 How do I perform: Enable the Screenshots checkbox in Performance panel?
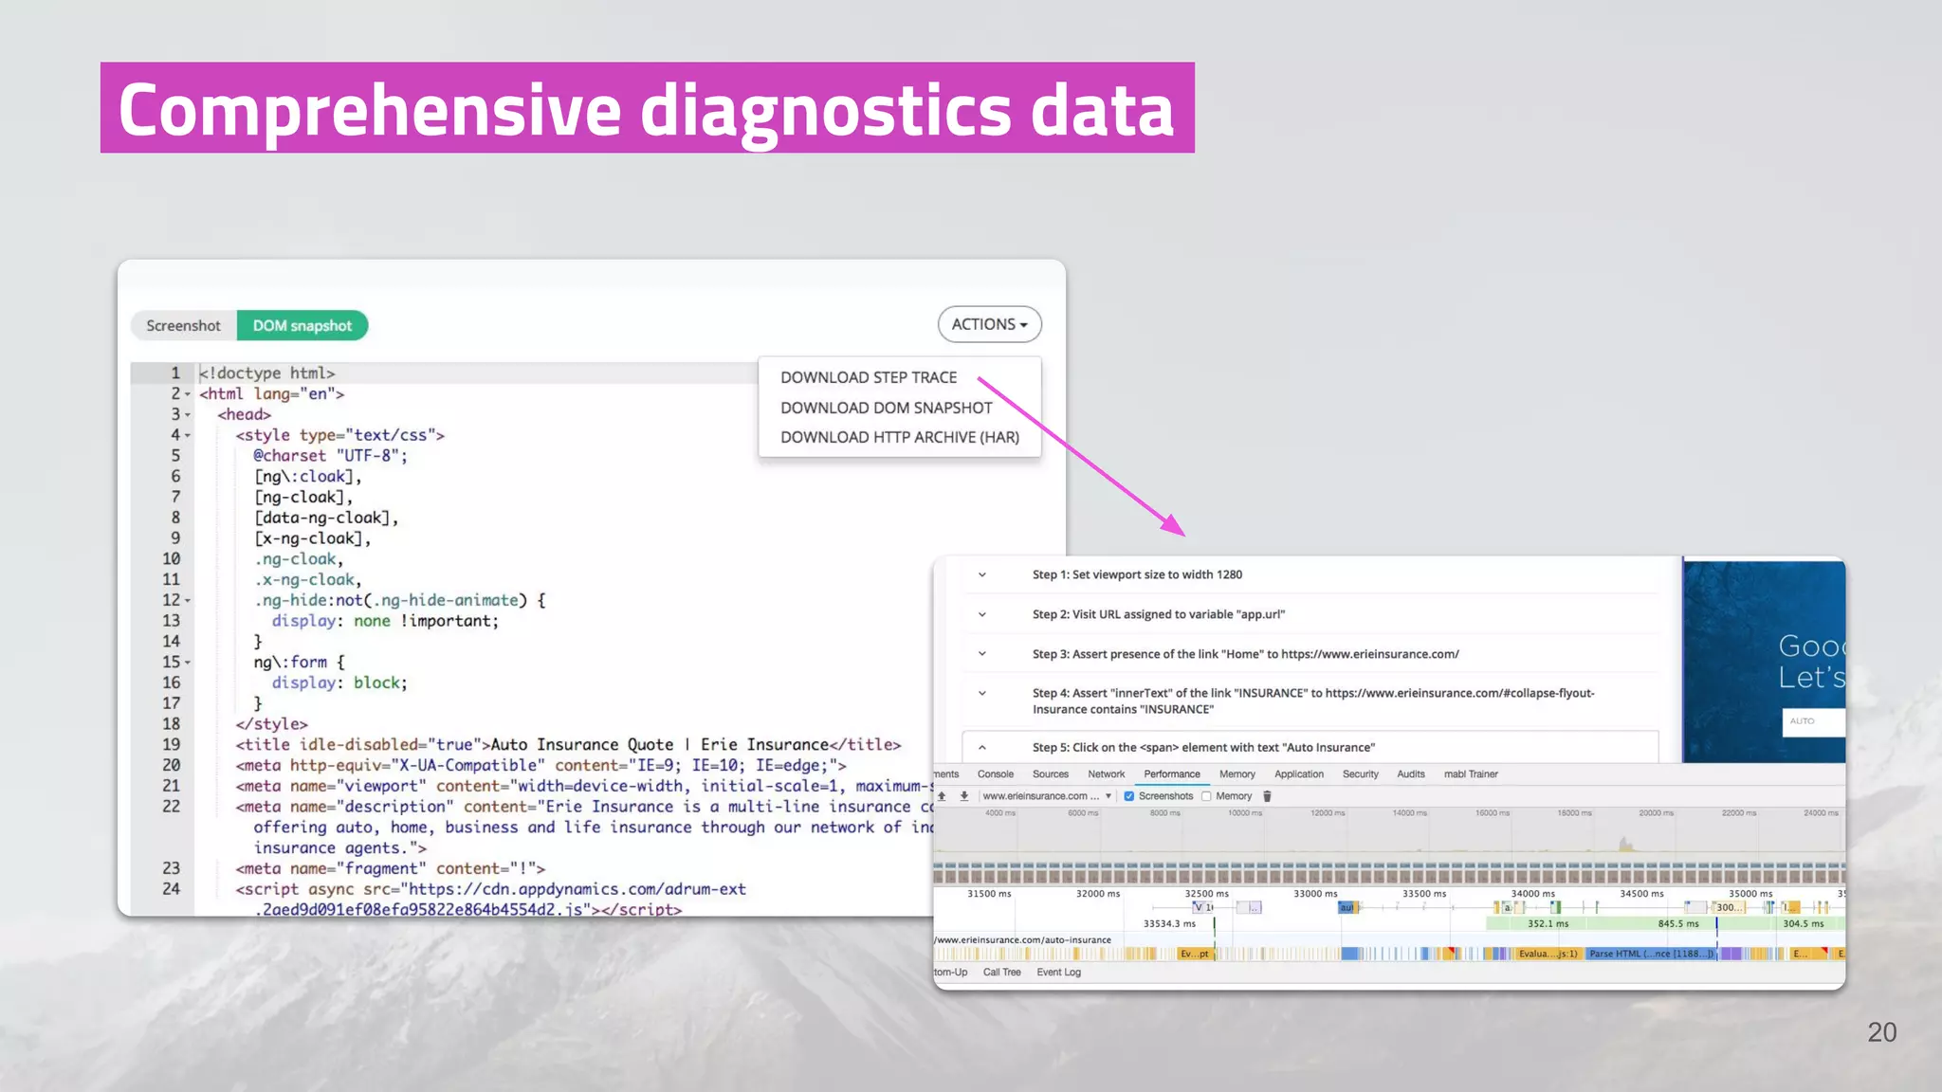pos(1129,796)
